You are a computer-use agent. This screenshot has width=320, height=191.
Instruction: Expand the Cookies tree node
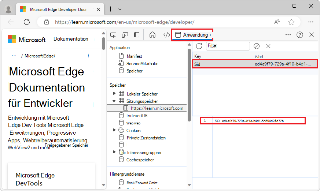[114, 130]
